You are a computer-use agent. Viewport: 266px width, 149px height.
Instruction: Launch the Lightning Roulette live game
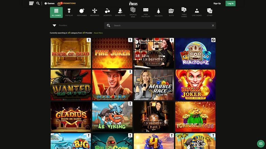[154, 53]
